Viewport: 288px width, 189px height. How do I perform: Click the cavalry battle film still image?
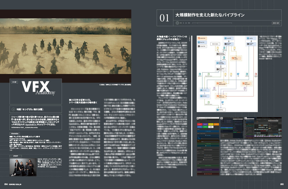(x=66, y=46)
